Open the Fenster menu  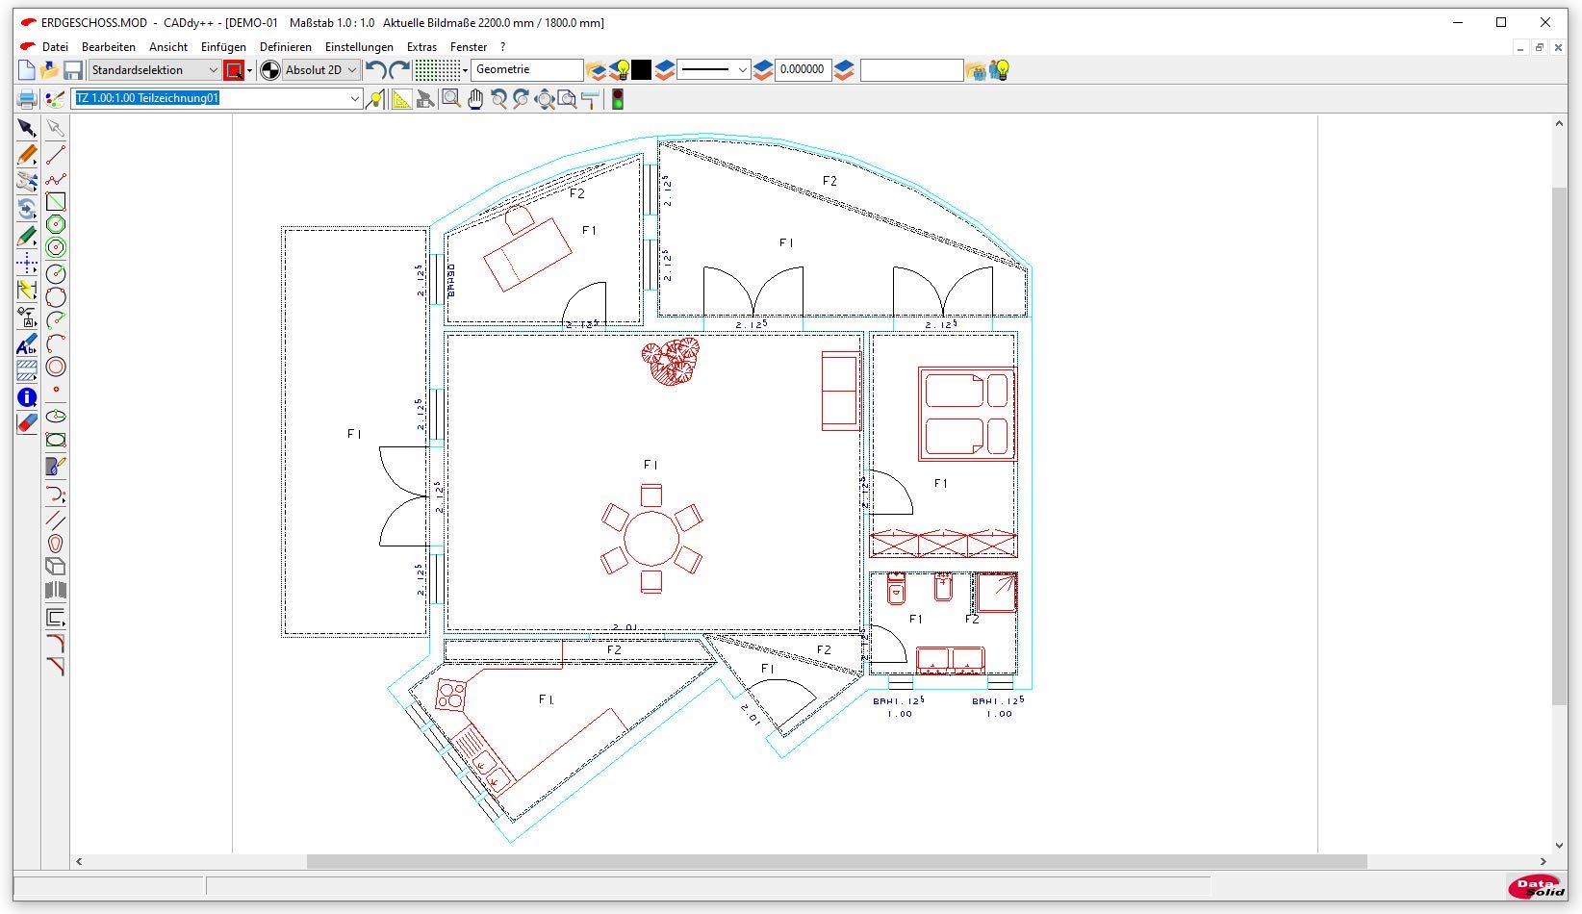469,46
